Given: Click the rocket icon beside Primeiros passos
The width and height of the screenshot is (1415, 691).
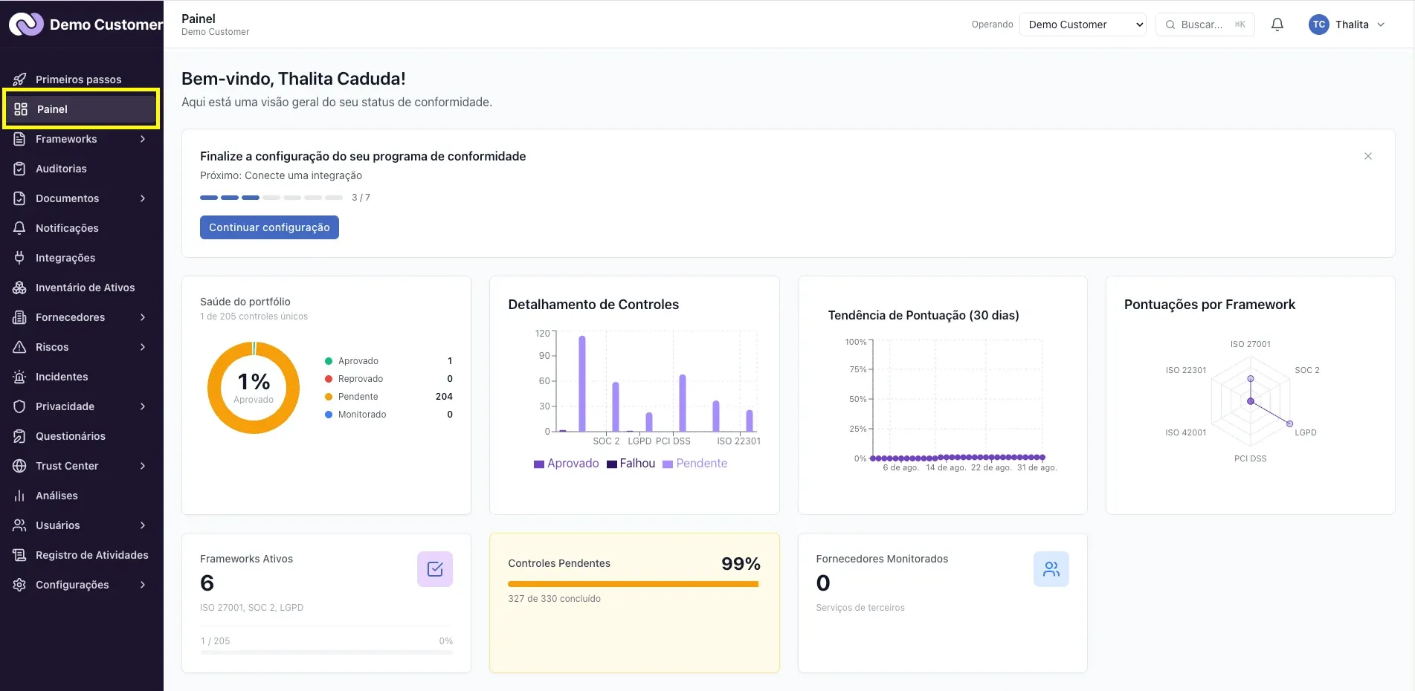Looking at the screenshot, I should [20, 80].
